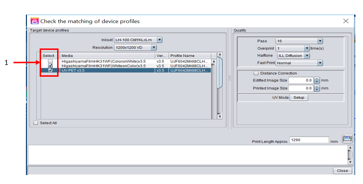
Task: Click the print preview icon beside Print Length
Action: 347,139
